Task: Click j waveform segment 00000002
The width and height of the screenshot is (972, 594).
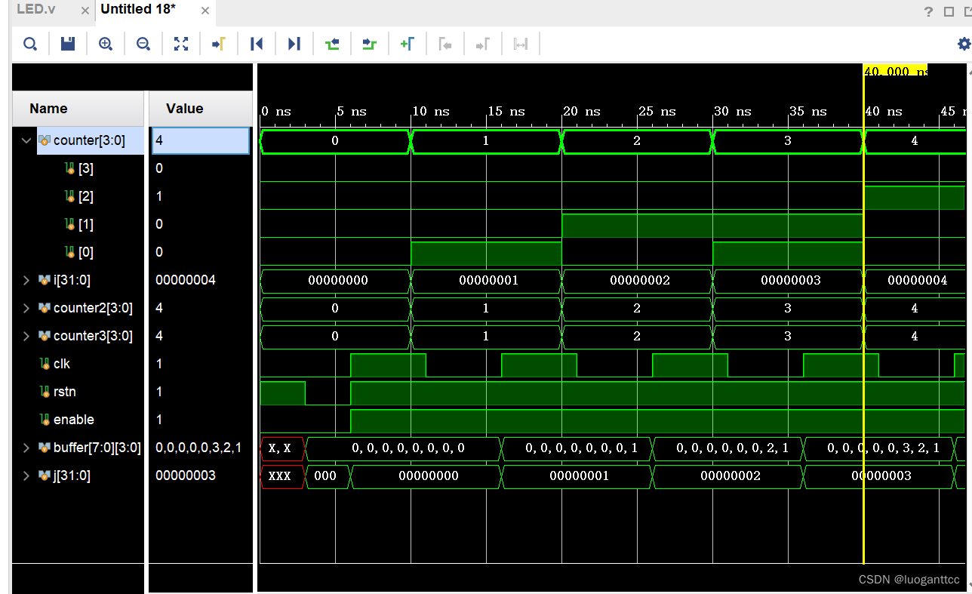Action: tap(730, 476)
